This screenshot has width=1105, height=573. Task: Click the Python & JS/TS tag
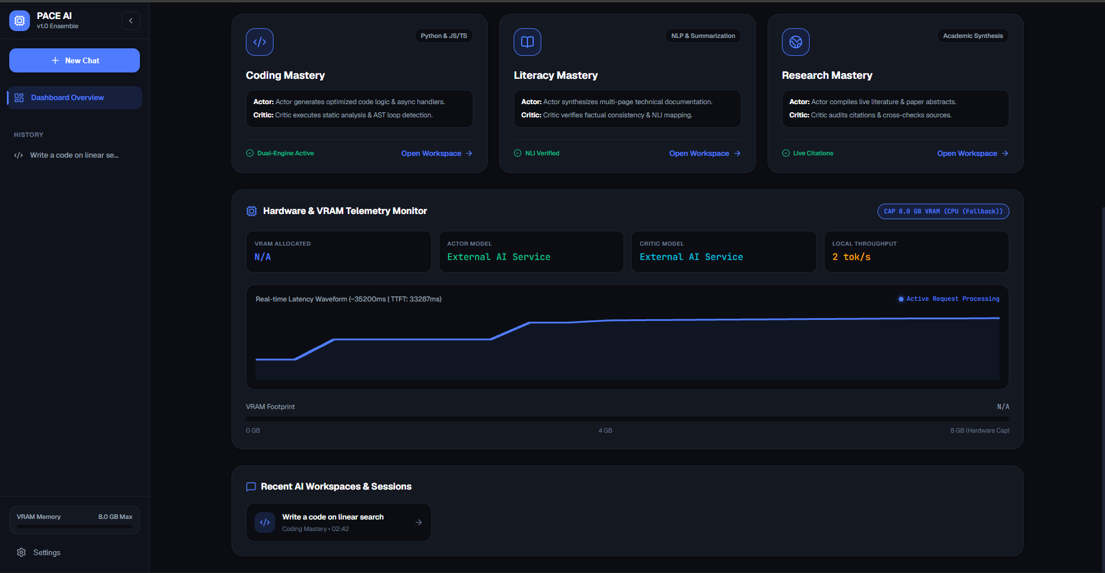tap(444, 36)
